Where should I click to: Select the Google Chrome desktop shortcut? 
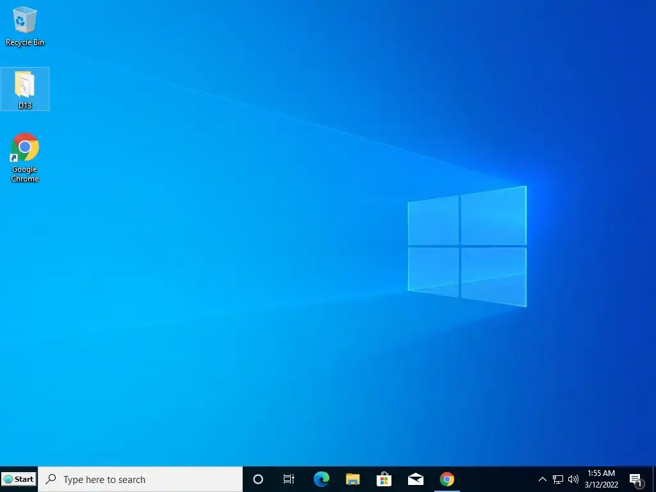tap(25, 158)
